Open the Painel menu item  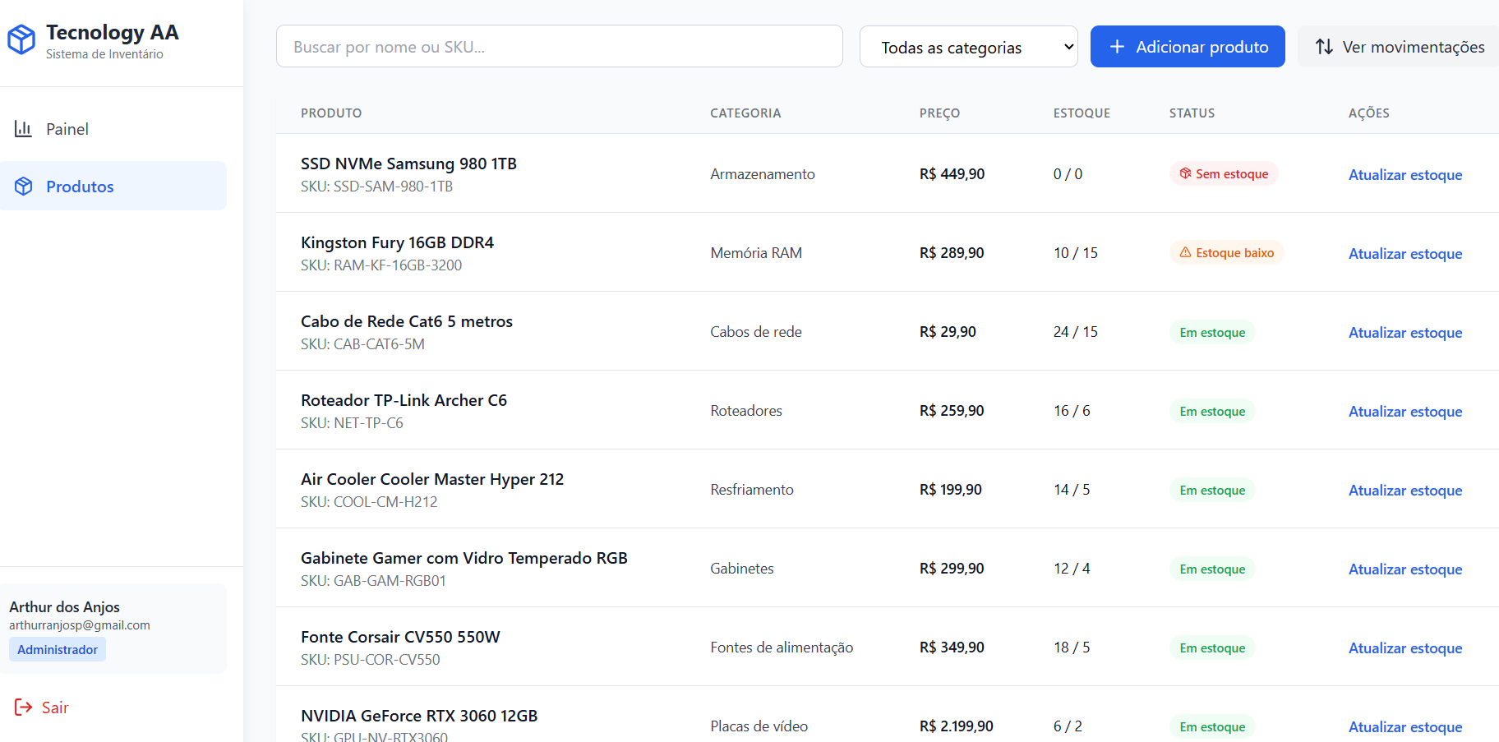pyautogui.click(x=67, y=129)
